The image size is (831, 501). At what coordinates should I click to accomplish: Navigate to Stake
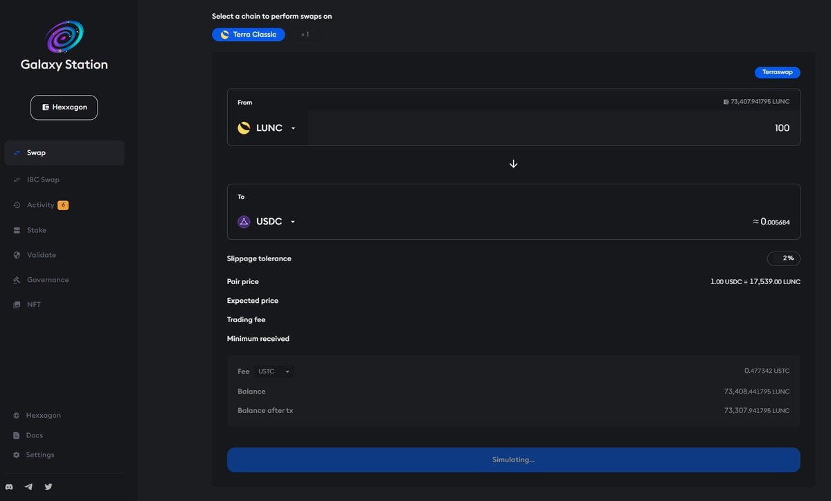[64, 230]
